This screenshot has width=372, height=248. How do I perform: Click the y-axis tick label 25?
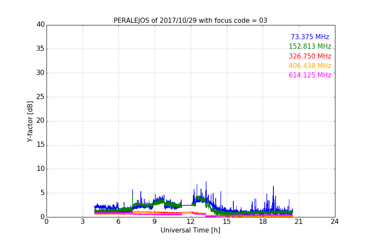pos(40,97)
